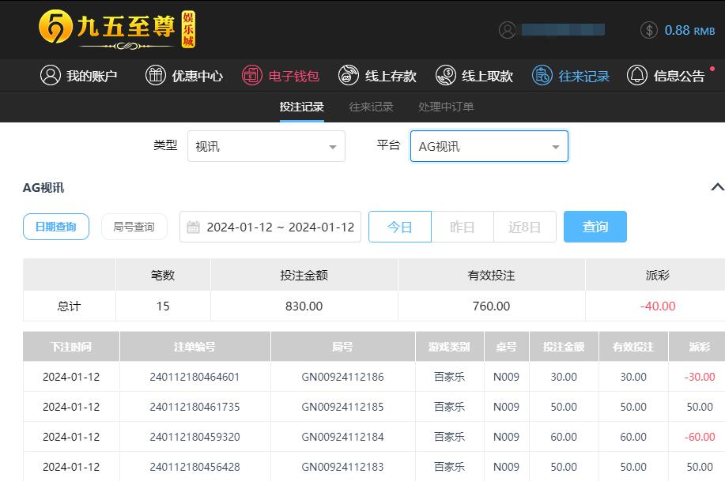Click the 游戏类别 column header
Viewport: 725px width, 481px height.
(x=449, y=347)
